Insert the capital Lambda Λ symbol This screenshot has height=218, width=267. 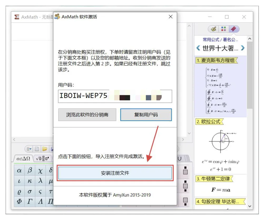point(40,201)
